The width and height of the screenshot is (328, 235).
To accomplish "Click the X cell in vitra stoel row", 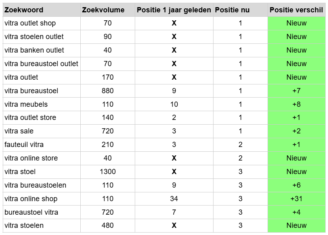I will coord(174,172).
